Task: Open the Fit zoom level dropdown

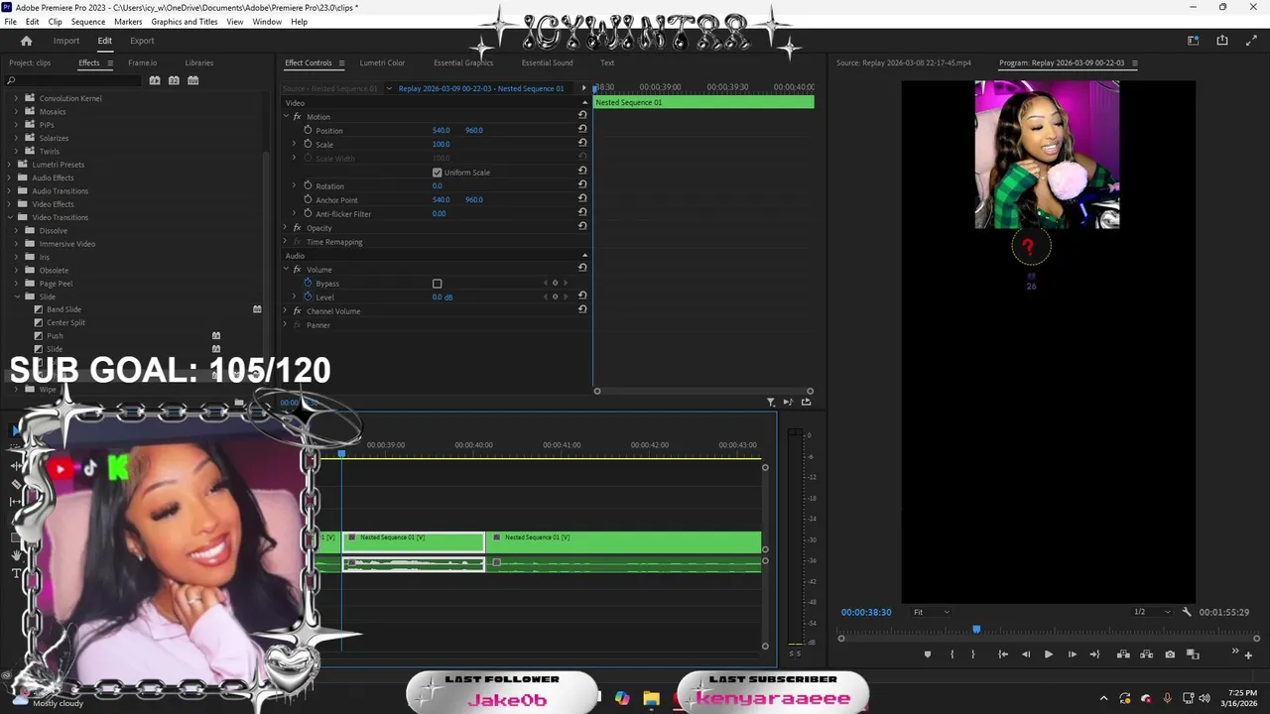Action: [931, 612]
